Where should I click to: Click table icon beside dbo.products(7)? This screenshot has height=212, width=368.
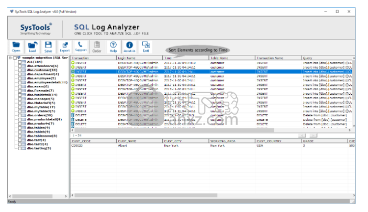pos(24,124)
